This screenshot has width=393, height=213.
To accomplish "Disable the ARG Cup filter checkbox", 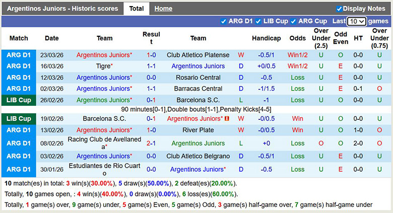I will click(293, 21).
